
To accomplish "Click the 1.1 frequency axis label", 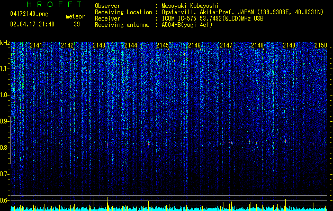I will (x=5, y=69).
